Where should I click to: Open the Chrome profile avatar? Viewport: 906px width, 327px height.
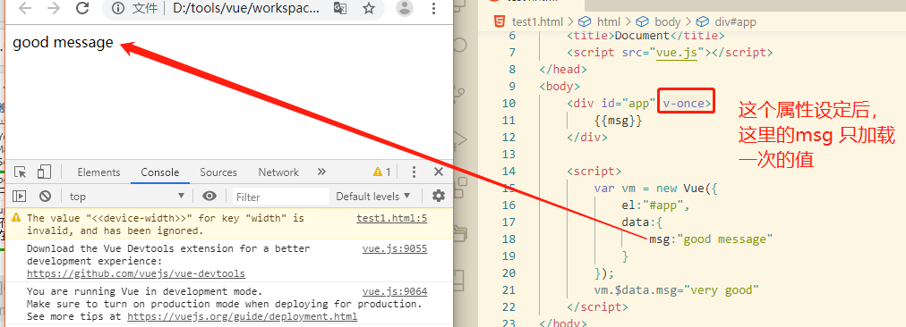406,8
